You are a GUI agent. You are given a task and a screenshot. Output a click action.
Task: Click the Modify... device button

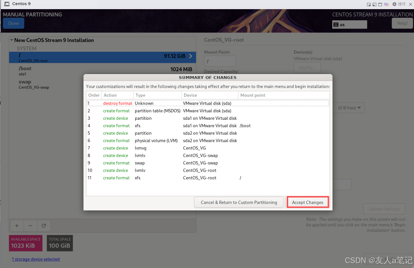tap(307, 68)
